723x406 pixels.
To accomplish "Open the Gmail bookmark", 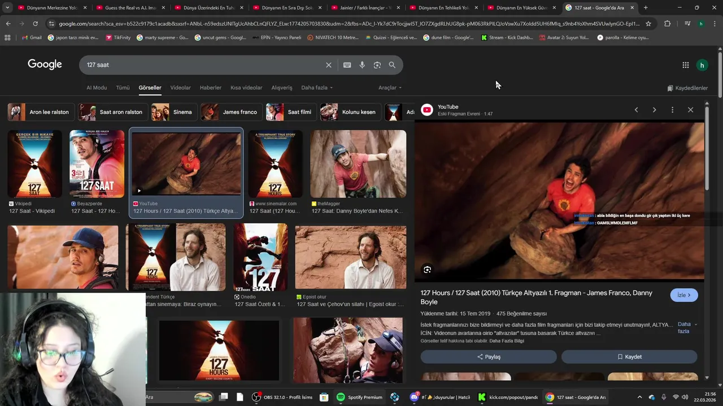I will tap(31, 37).
